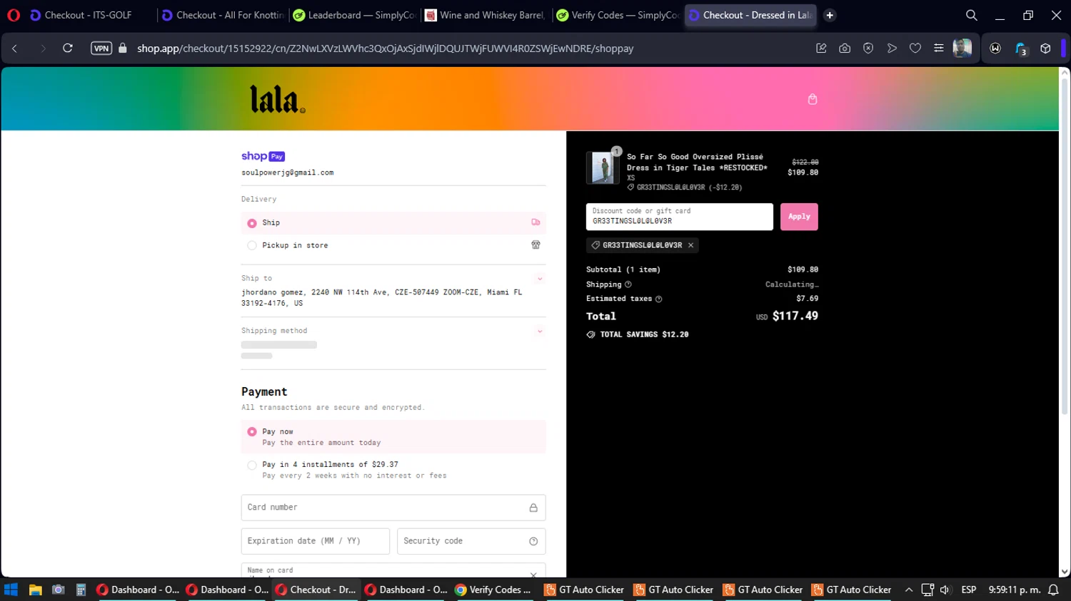Switch to the Verify Codes — SimplyCo tab
1071x601 pixels.
(618, 15)
